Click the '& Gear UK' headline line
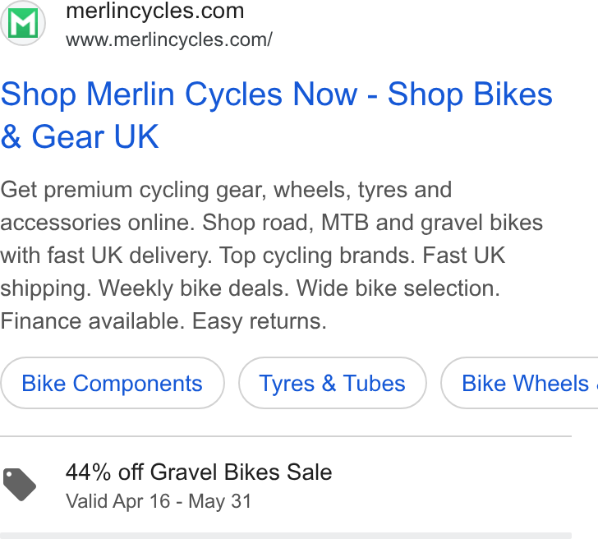This screenshot has height=539, width=598. pos(80,136)
